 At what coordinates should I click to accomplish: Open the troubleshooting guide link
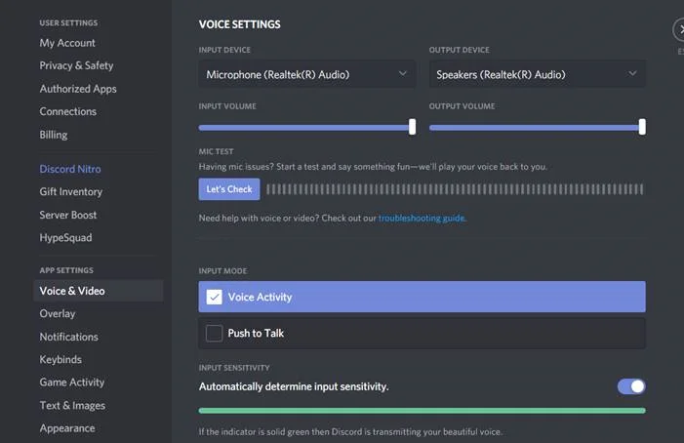pos(422,218)
